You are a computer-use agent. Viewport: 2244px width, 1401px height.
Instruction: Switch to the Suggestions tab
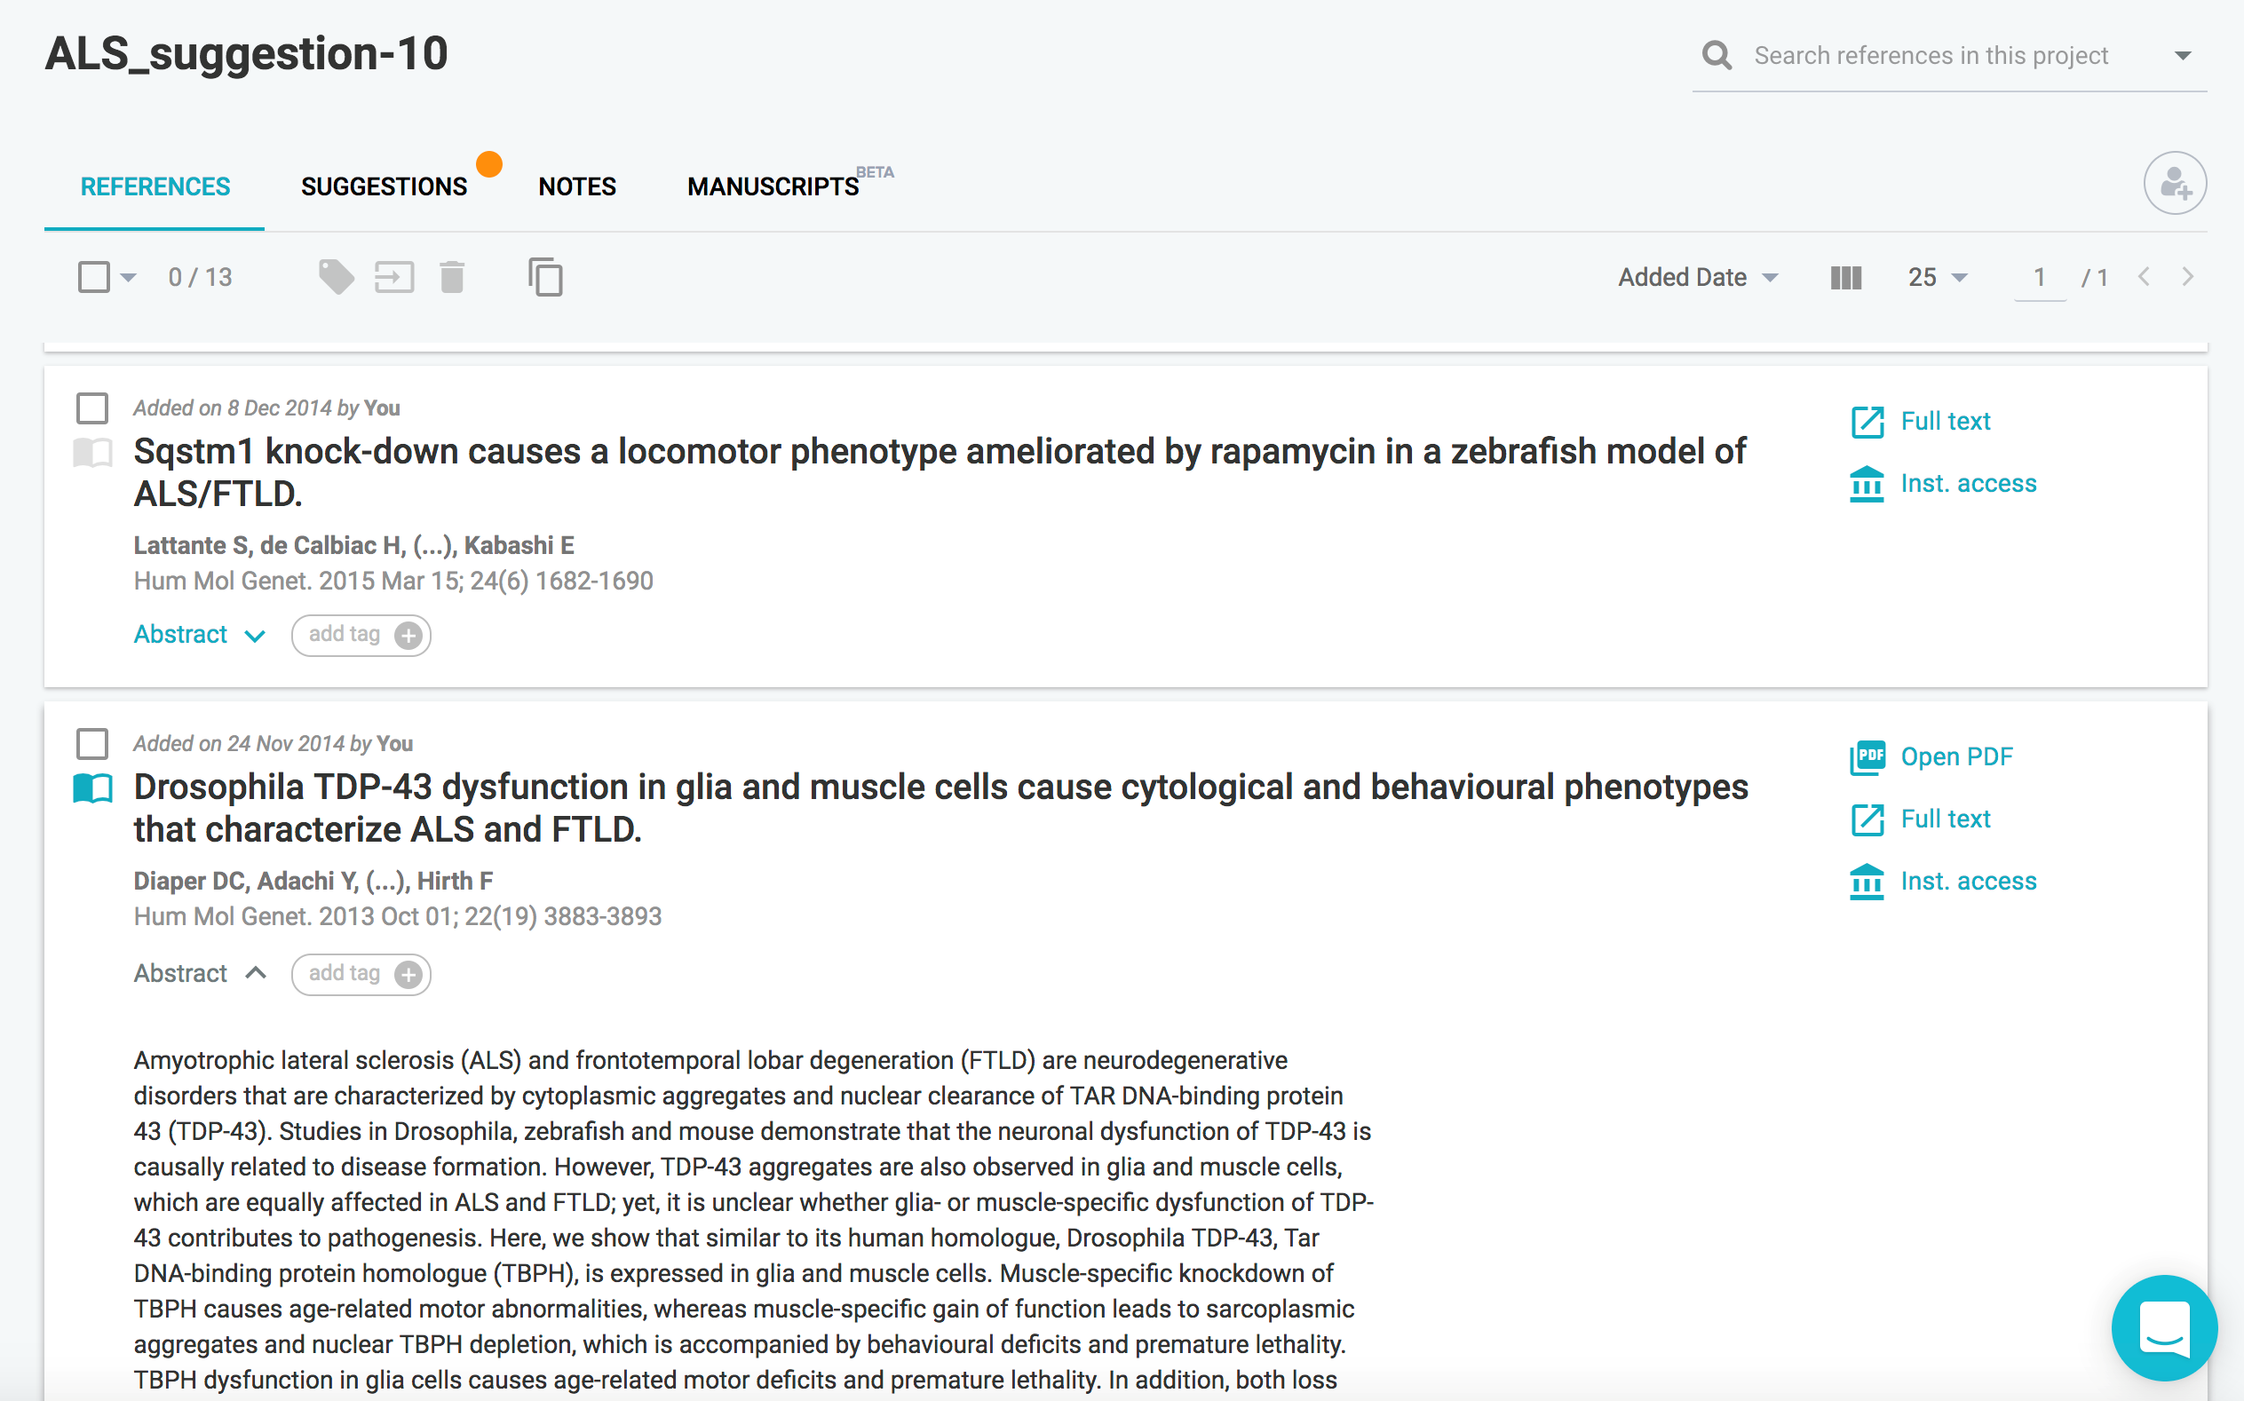(384, 186)
